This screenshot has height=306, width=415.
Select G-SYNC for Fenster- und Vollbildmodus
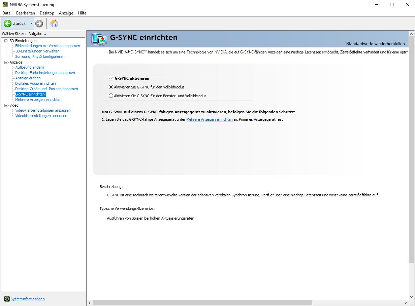[111, 96]
